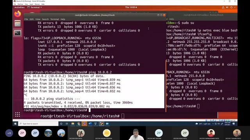Screen dimensions: 250x140
Task: Open the Thu 10:05 clock calendar
Action: click(131, 7)
